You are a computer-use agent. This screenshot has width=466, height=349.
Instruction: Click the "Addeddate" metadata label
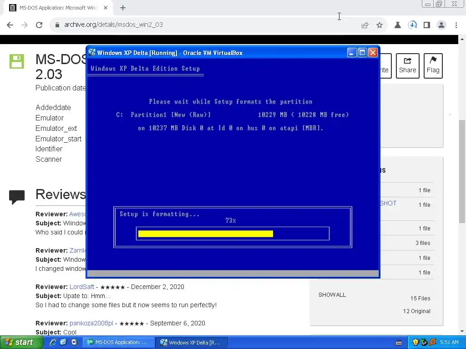click(53, 107)
